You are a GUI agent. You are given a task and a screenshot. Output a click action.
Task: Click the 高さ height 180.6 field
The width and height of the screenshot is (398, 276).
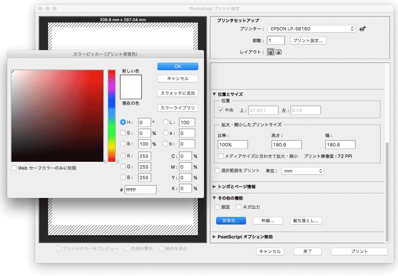pyautogui.click(x=286, y=145)
